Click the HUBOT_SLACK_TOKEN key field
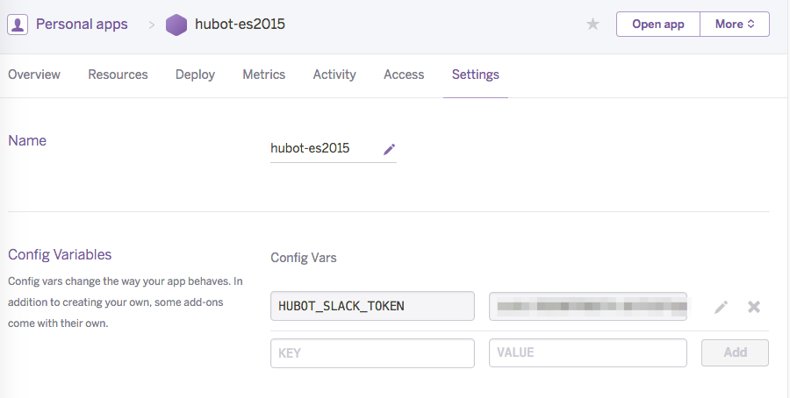 point(372,306)
